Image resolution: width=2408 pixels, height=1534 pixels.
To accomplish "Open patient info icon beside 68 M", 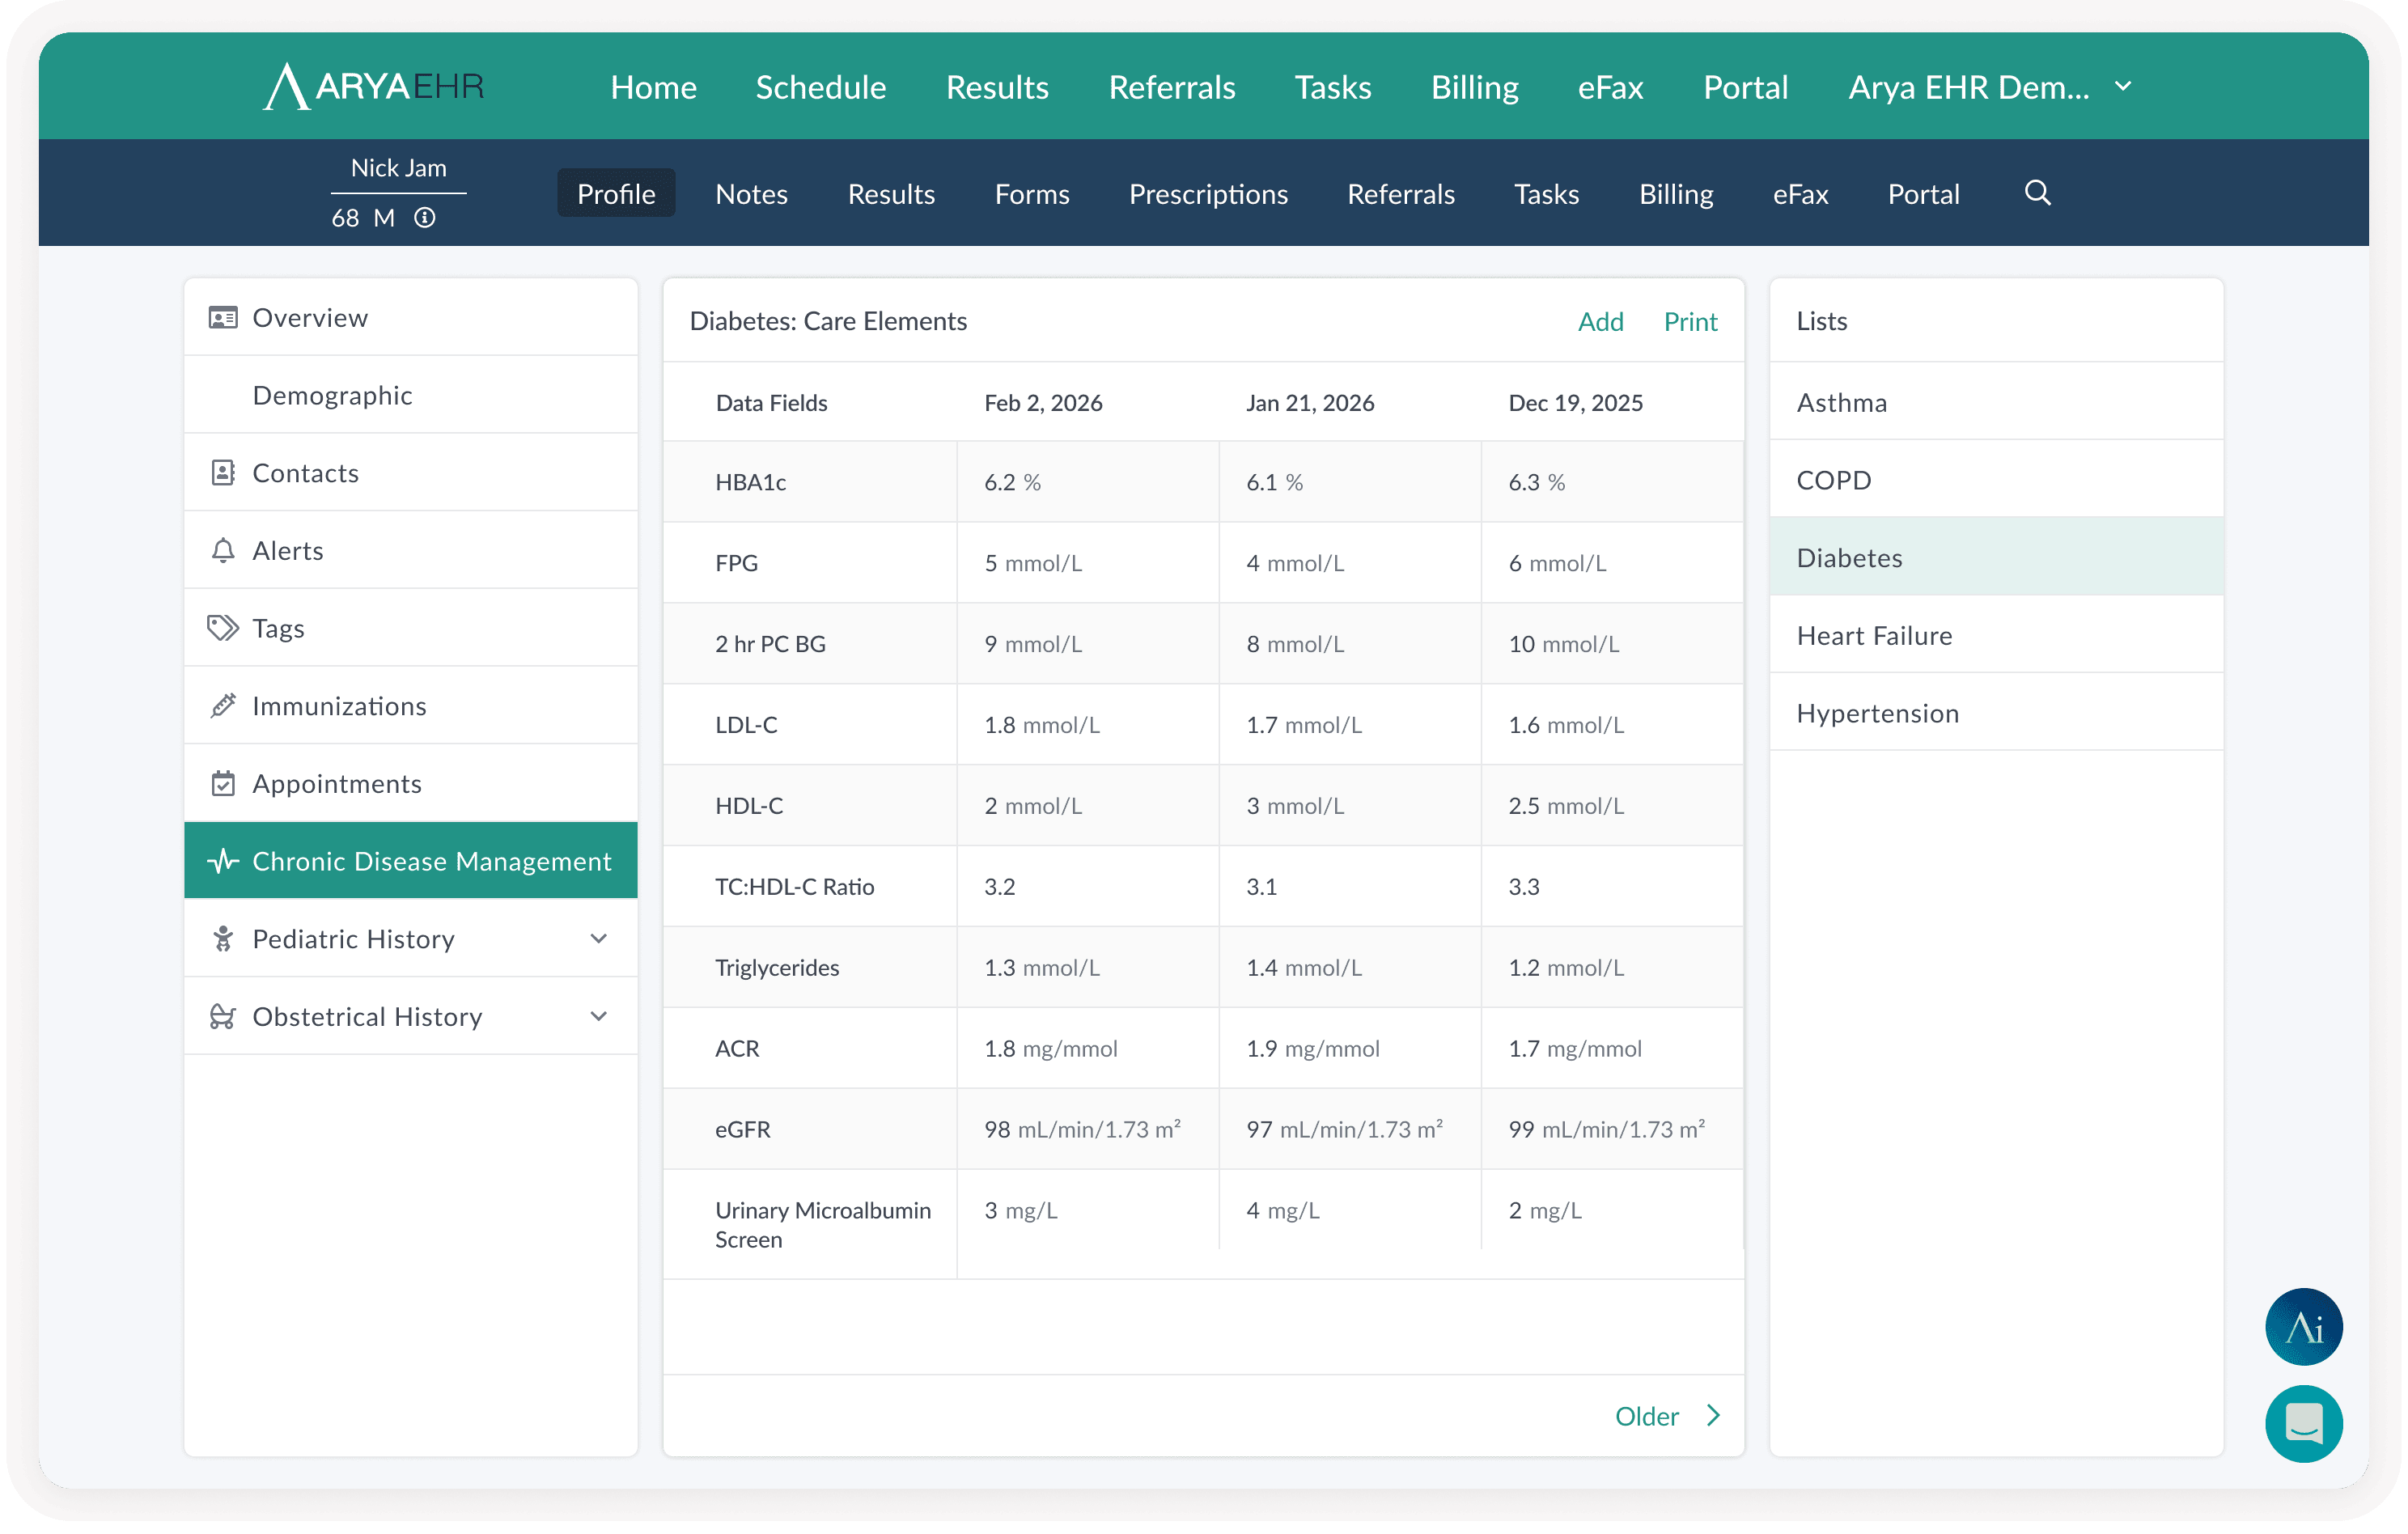I will tap(425, 217).
